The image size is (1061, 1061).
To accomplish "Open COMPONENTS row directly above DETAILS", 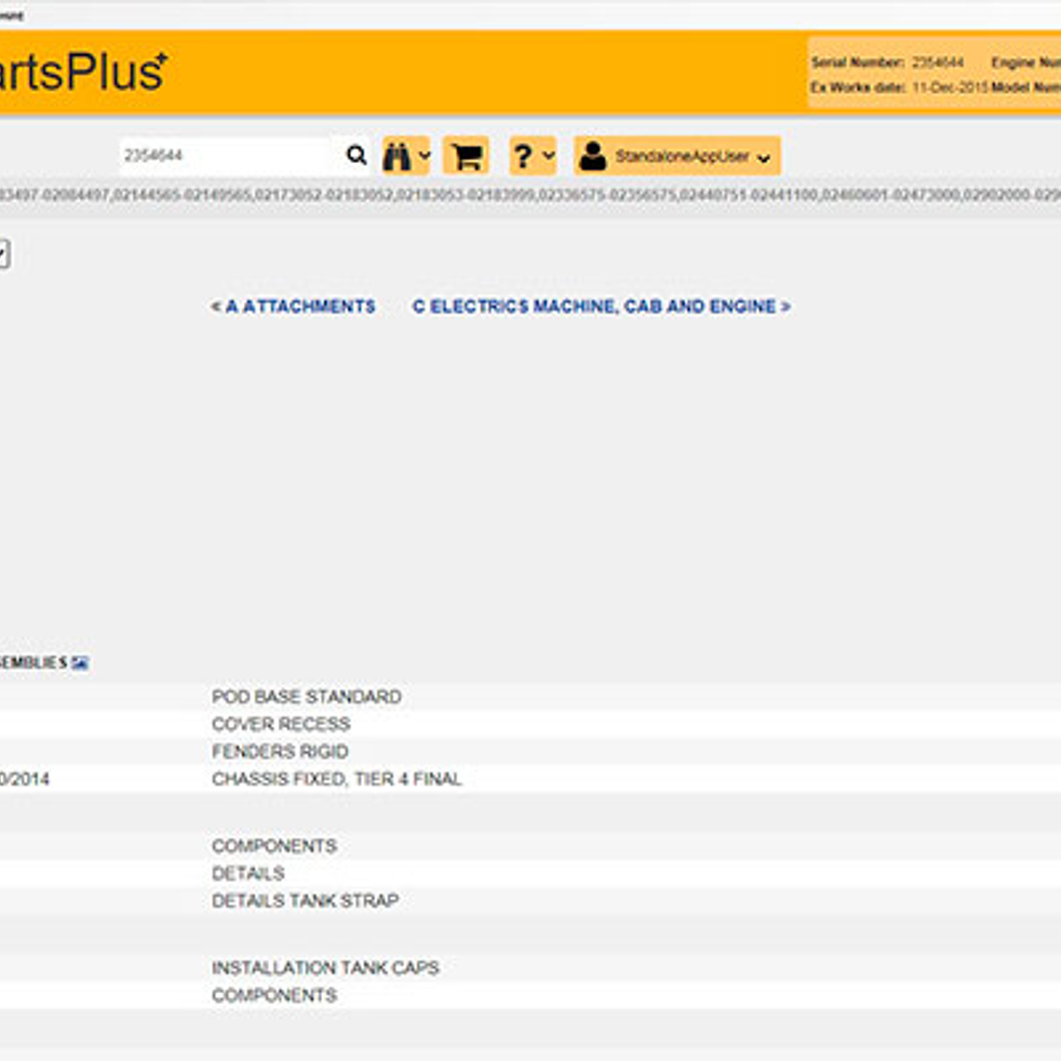I will [275, 846].
